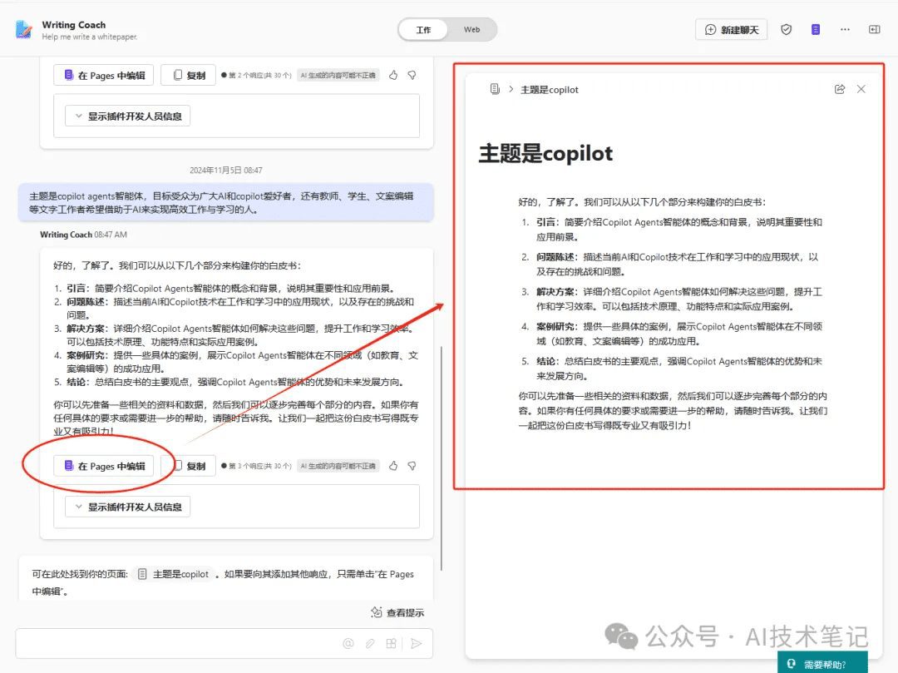Open the more options ellipsis menu
This screenshot has width=898, height=673.
pyautogui.click(x=845, y=30)
